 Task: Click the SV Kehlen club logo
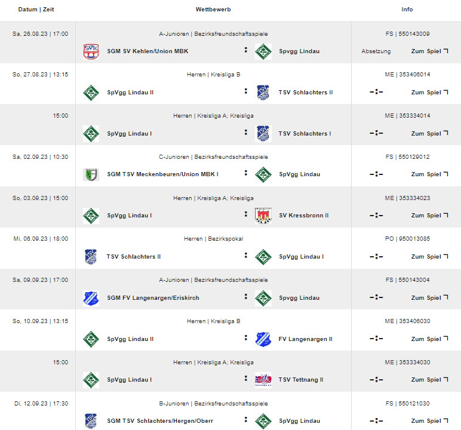pos(91,51)
